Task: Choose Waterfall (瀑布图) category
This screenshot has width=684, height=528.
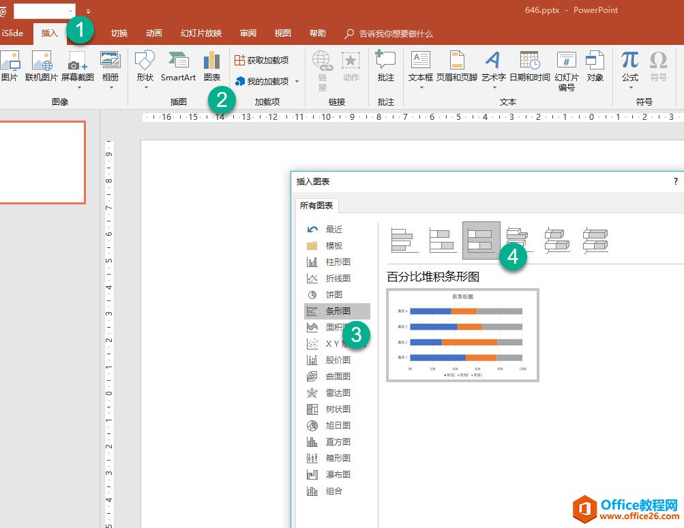Action: point(337,474)
